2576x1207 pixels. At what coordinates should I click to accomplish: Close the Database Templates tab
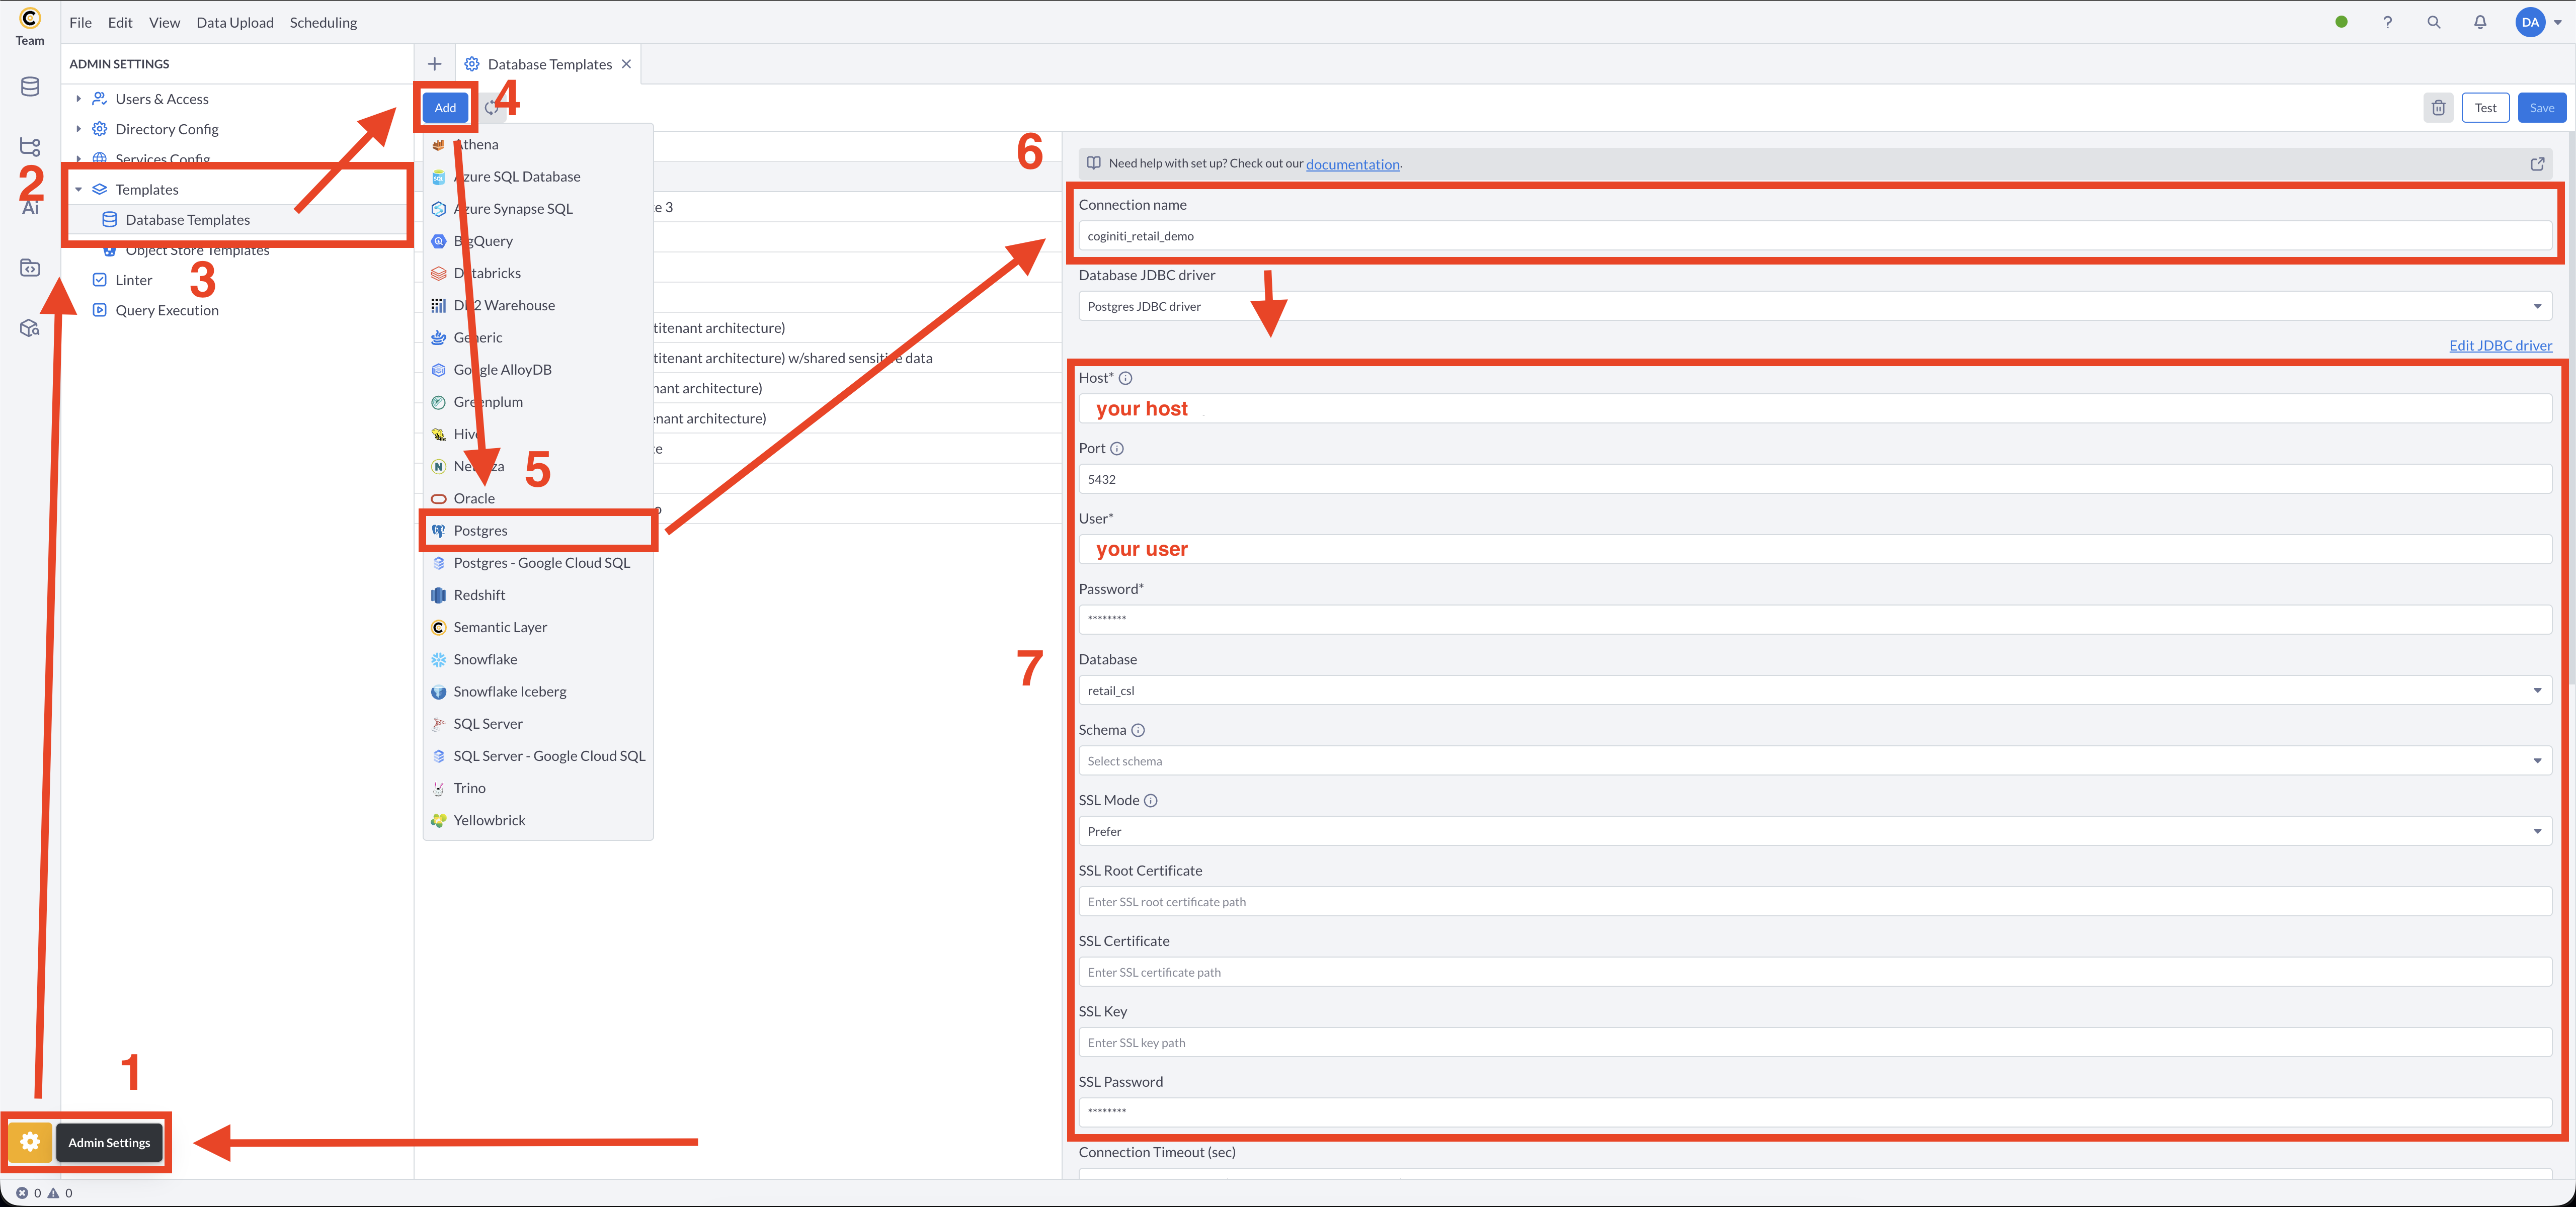point(626,64)
